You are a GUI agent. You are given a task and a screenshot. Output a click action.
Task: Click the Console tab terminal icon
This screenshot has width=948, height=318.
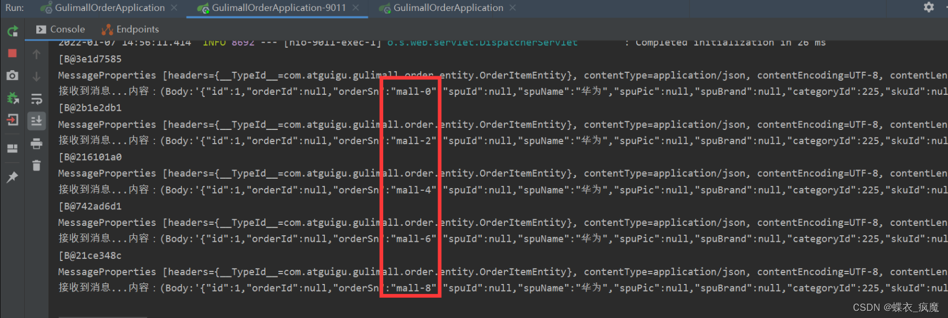41,29
